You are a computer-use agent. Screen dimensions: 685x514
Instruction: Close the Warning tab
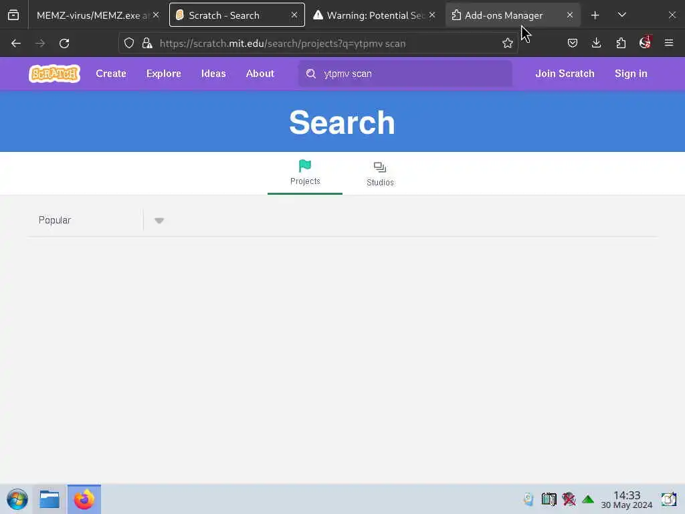[432, 15]
